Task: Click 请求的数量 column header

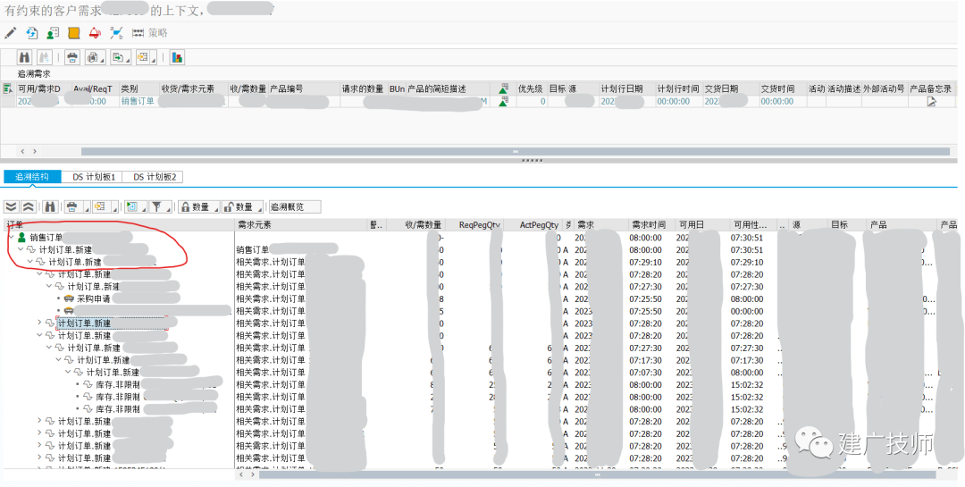Action: pyautogui.click(x=364, y=88)
